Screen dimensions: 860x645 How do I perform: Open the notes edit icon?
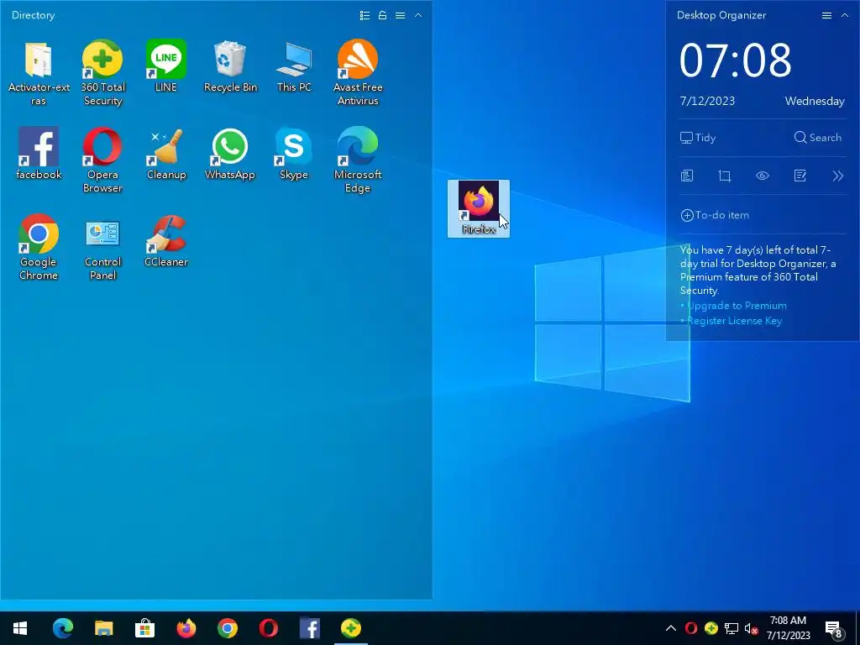click(800, 176)
